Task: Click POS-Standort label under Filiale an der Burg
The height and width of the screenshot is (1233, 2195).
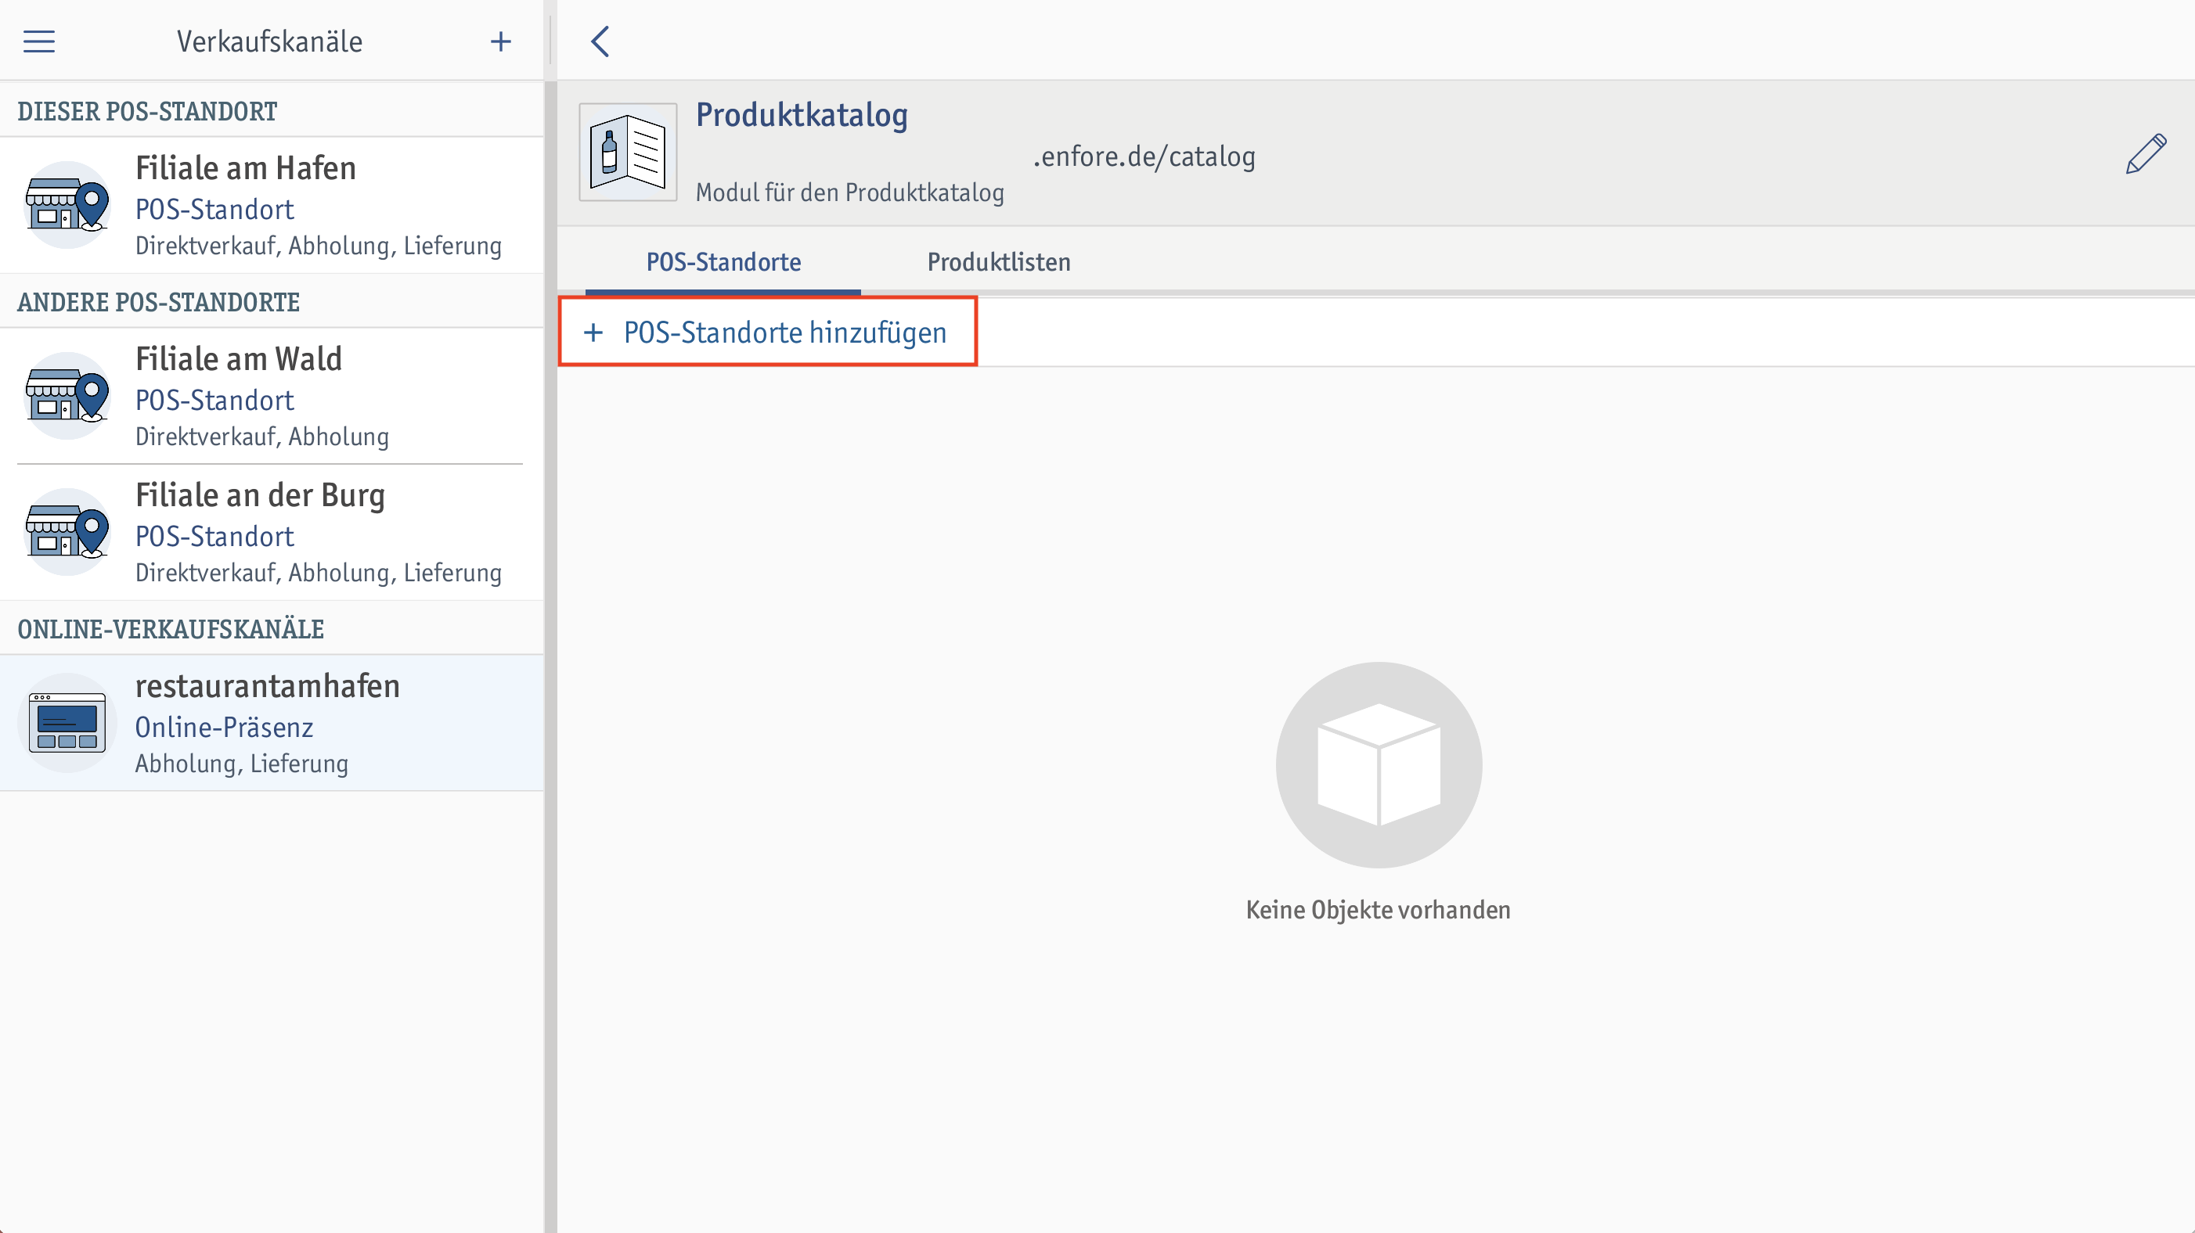Action: click(214, 537)
